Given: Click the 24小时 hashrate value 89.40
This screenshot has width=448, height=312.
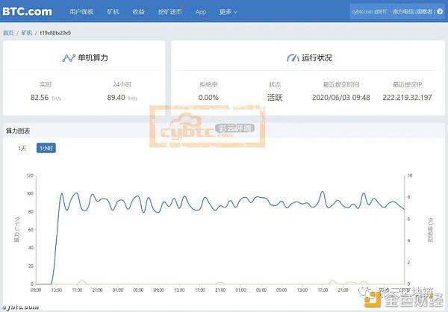Looking at the screenshot, I should [116, 98].
